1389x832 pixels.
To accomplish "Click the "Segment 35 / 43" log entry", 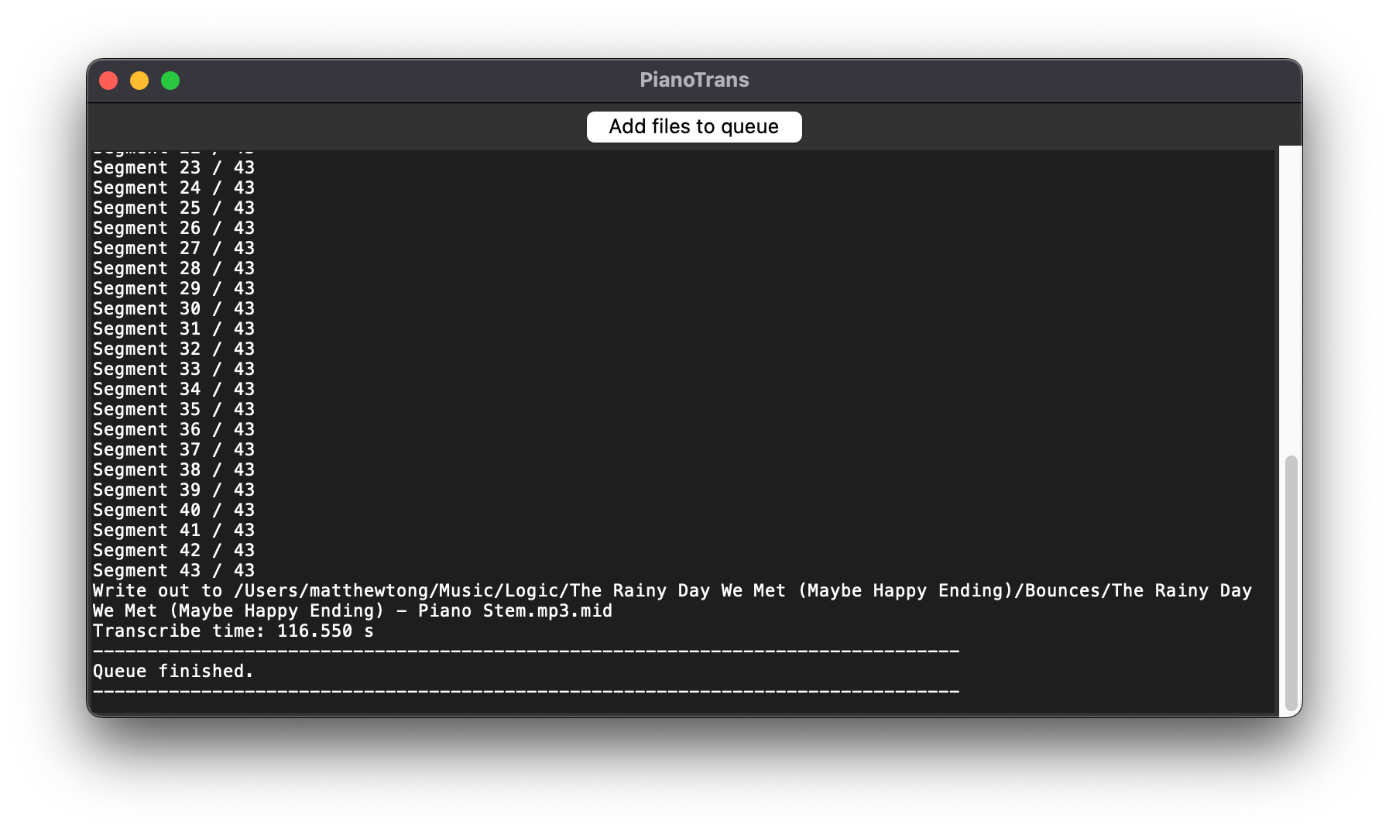I will pyautogui.click(x=173, y=410).
